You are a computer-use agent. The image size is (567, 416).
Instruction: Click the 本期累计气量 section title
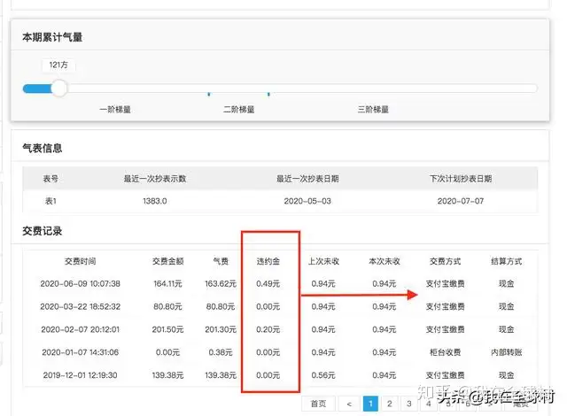52,37
